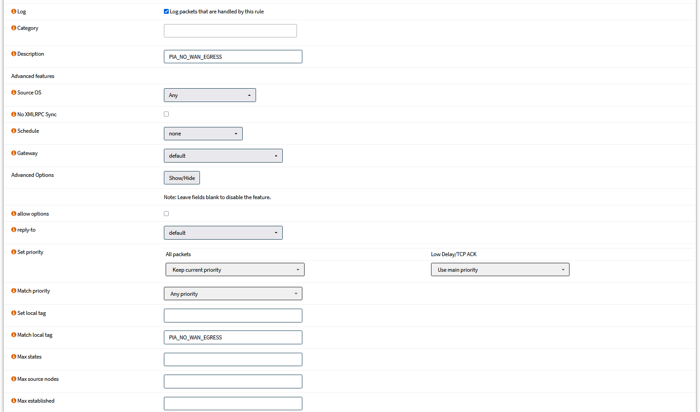Focus the Set local tag input field

click(x=233, y=316)
